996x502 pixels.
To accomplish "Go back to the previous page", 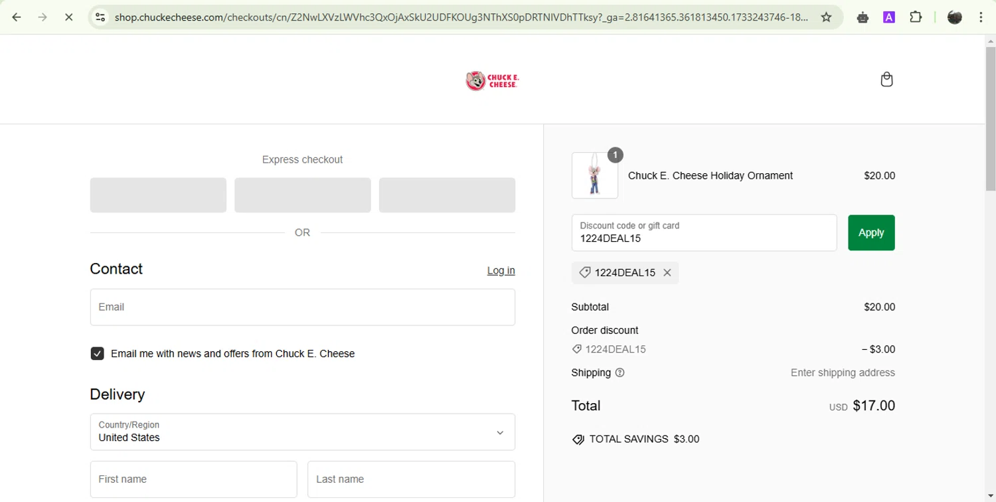I will tap(17, 17).
